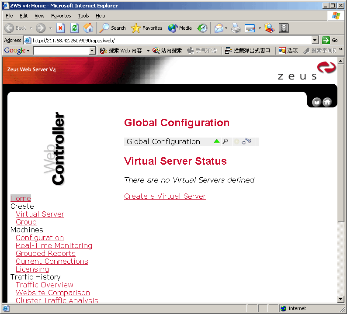The width and height of the screenshot is (347, 314).
Task: Open 选项 options on Google toolbar
Action: point(288,51)
